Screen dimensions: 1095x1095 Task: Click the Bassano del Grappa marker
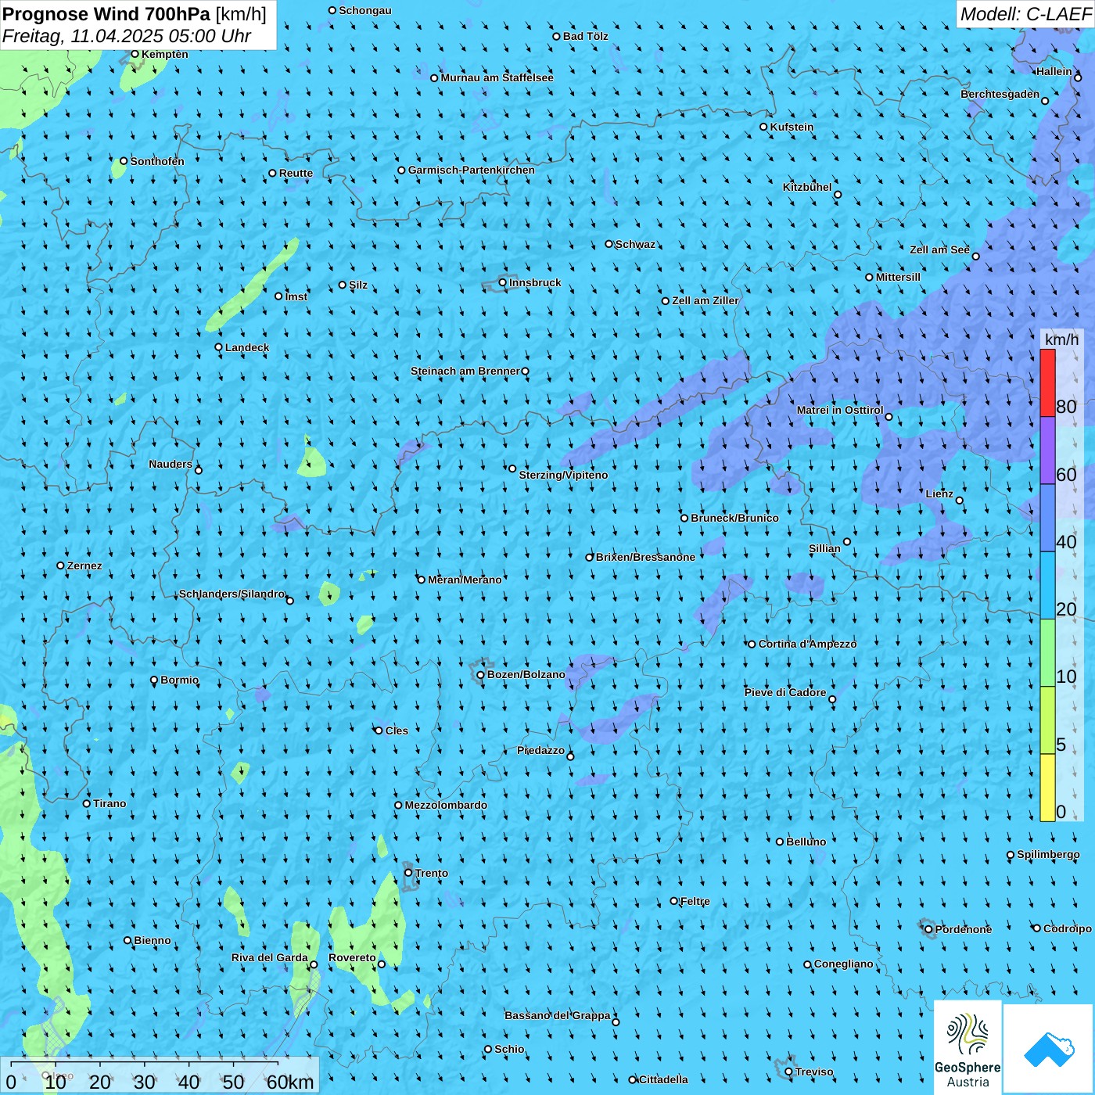616,1021
